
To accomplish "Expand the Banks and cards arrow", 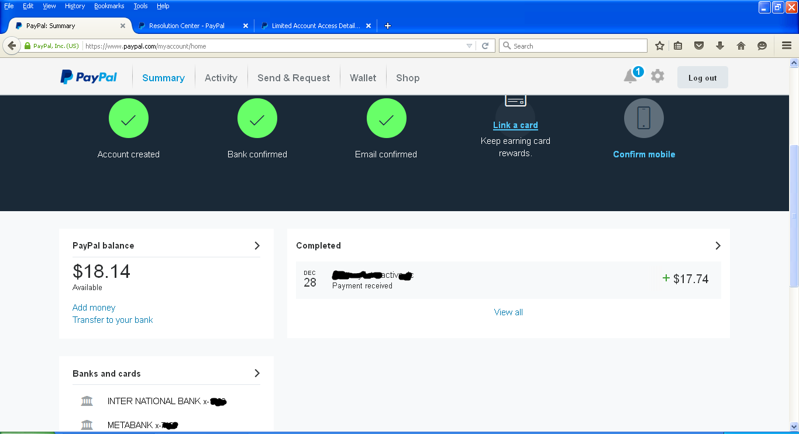I will (x=257, y=373).
